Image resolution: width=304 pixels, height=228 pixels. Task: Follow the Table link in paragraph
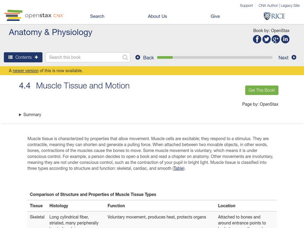click(178, 168)
